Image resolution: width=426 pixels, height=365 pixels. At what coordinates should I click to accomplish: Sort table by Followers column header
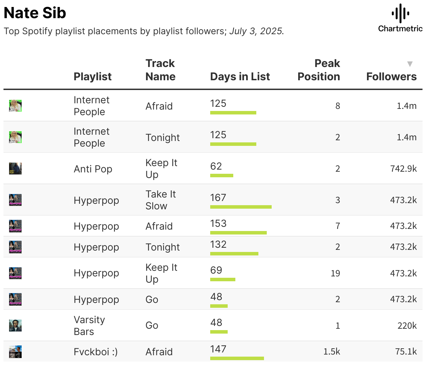tap(391, 76)
